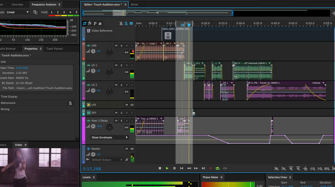Adjust the LRs track volume knob
Screen dimensions: 335x187
point(93,51)
